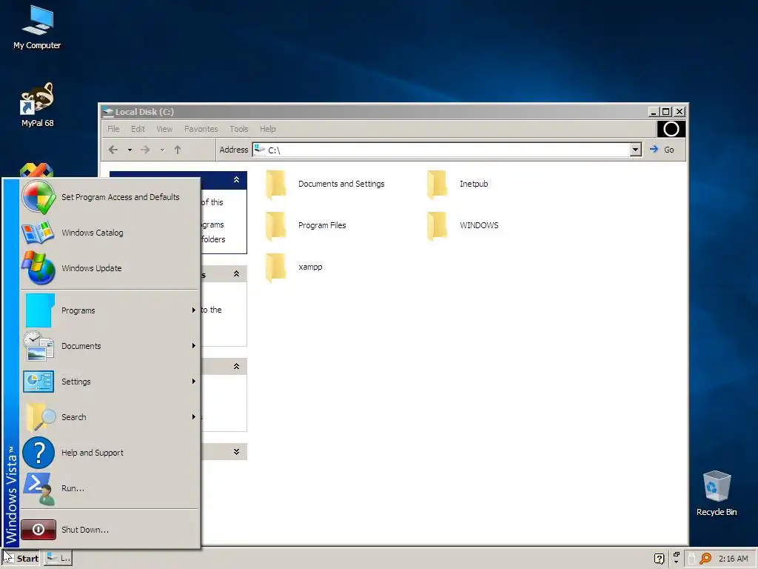Screen dimensions: 758x569
Task: Open the Search submenu
Action: point(110,417)
